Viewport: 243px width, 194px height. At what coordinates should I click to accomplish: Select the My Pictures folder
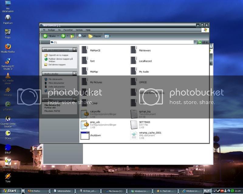[92, 82]
